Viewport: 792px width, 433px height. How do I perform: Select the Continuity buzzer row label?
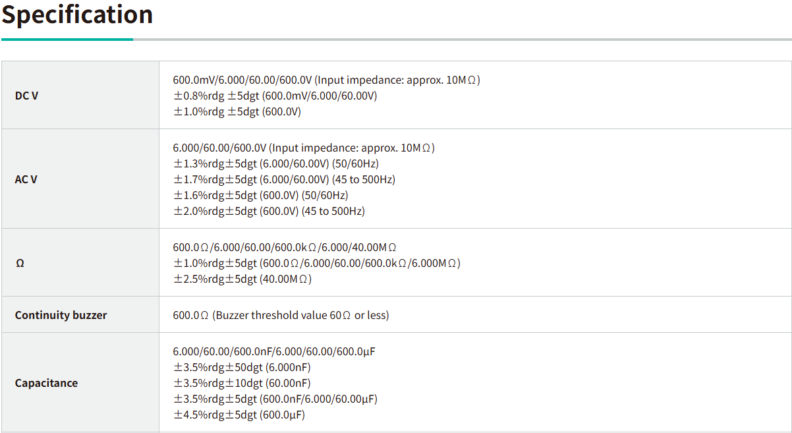pyautogui.click(x=61, y=315)
